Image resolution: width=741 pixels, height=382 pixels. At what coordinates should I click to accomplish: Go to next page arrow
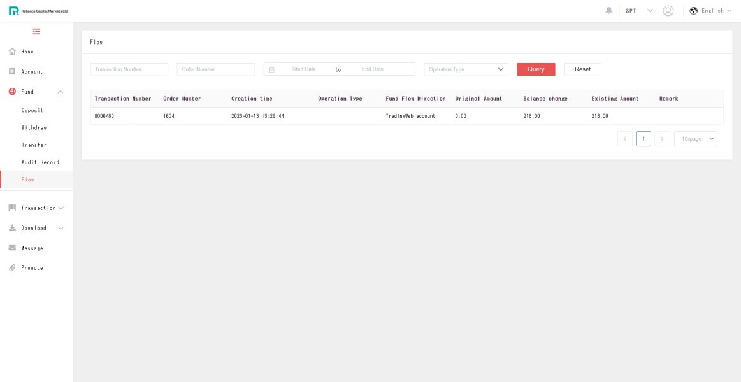[662, 139]
